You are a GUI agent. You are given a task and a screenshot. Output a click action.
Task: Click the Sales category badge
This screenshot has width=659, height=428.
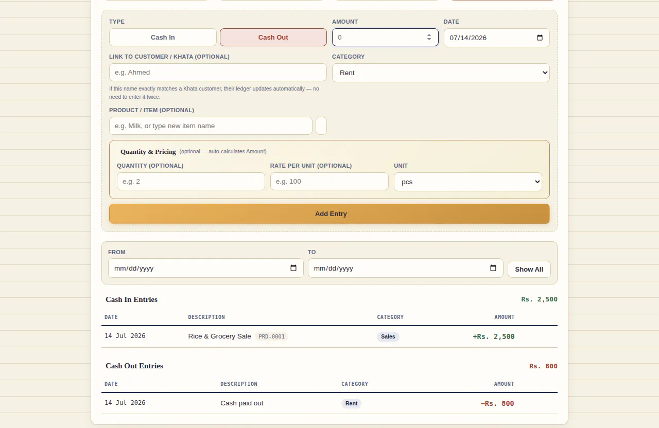[x=388, y=337]
